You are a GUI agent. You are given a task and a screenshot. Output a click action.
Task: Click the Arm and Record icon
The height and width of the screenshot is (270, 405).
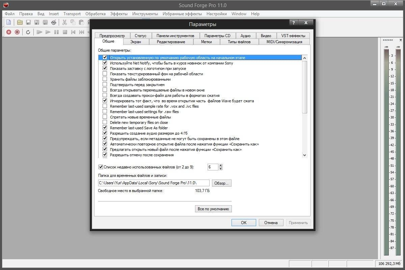click(17, 32)
